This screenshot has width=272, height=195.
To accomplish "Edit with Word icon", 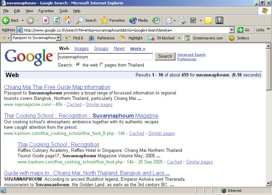I will (193, 20).
